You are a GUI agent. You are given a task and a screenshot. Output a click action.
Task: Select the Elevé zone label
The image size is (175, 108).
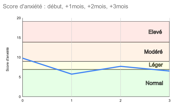155,32
